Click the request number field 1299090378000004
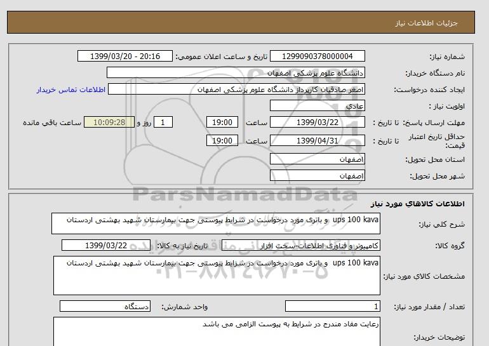Viewport: 489px width, 346px height. pos(317,56)
